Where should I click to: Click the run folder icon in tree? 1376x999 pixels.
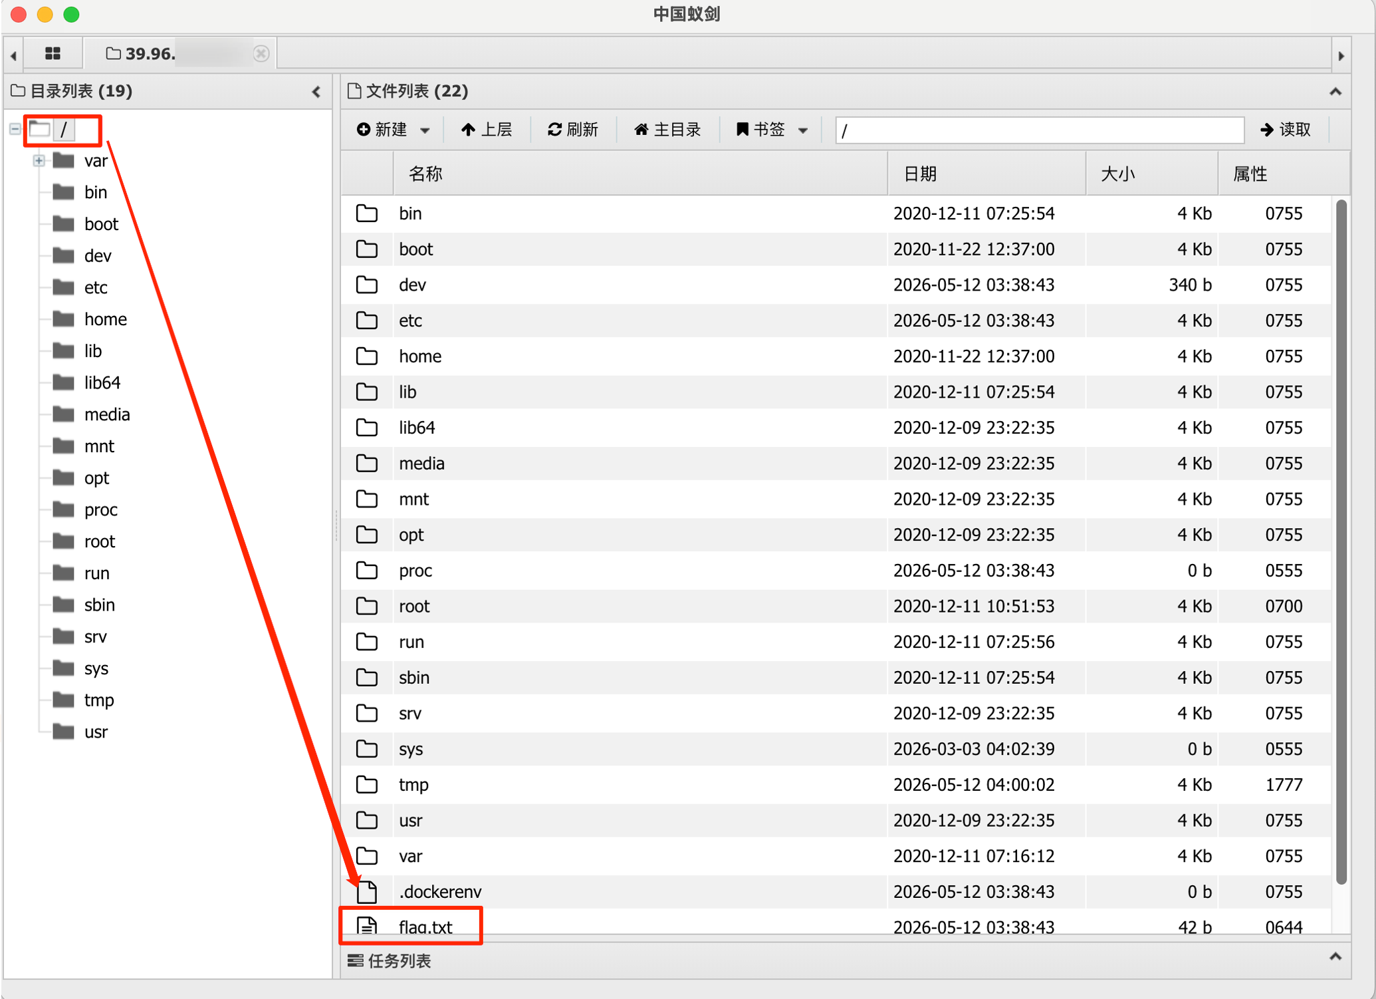point(63,573)
